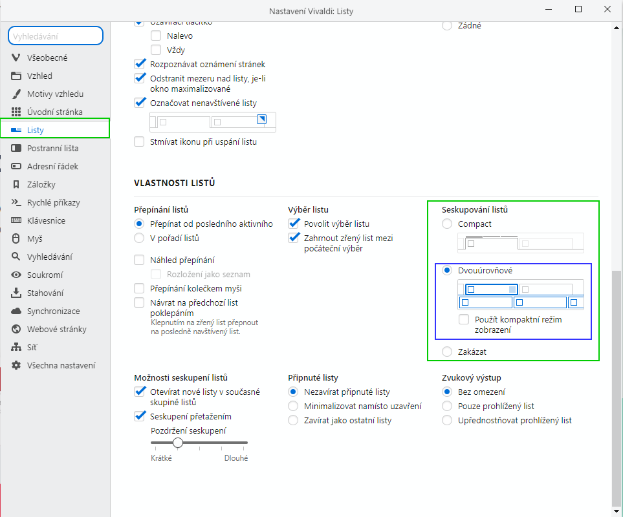Viewport: 623px width, 517px height.
Task: Go to Motivy vzhledu settings
Action: [55, 94]
